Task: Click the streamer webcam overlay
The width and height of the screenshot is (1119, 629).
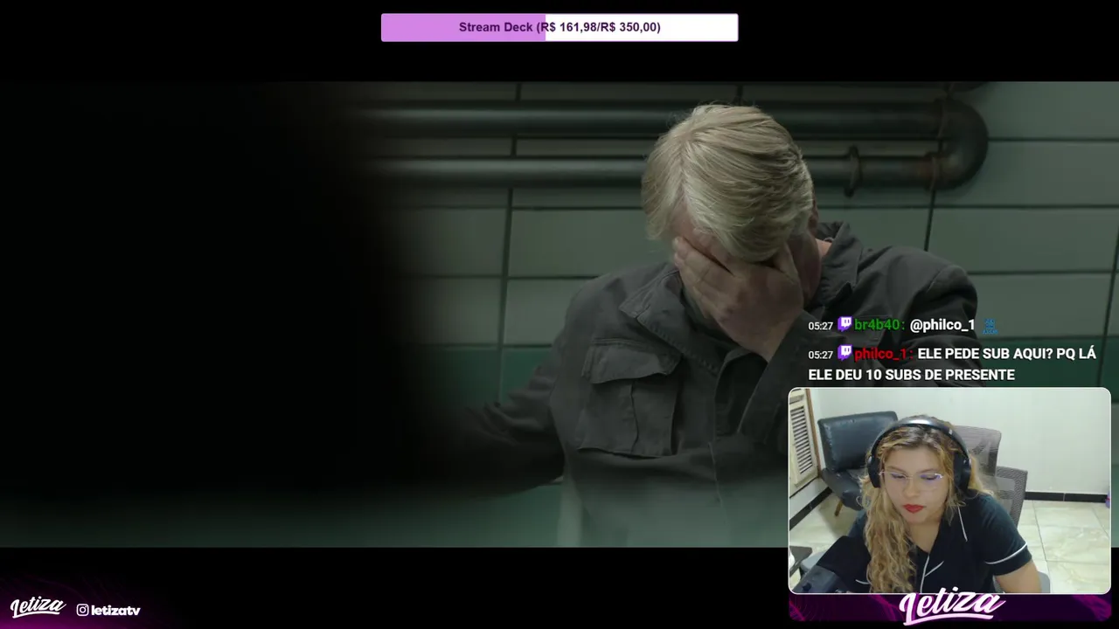Action: click(x=949, y=491)
